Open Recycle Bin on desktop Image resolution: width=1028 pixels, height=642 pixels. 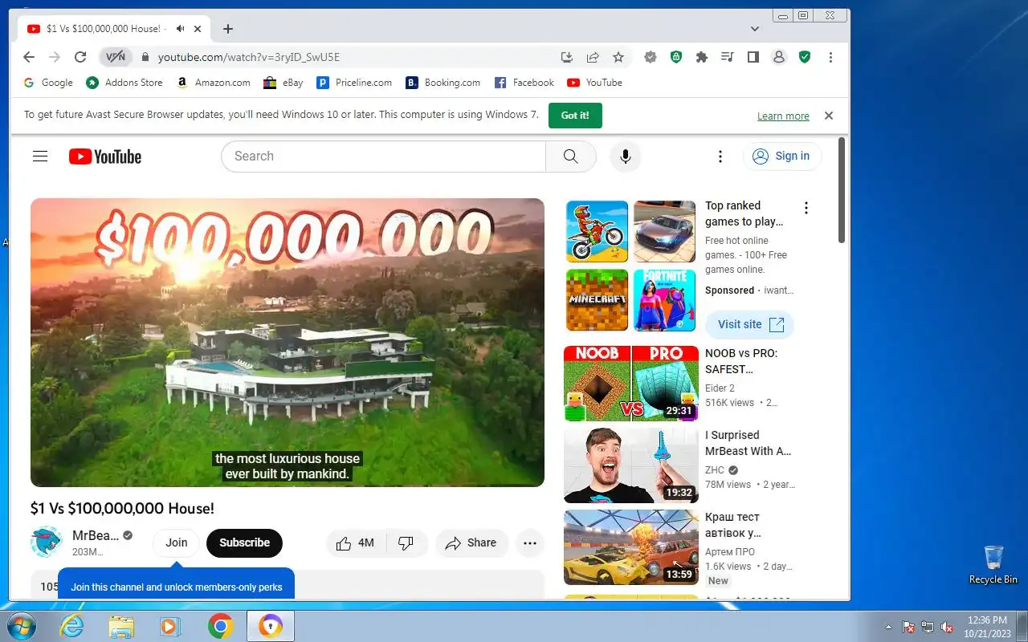coord(993,564)
